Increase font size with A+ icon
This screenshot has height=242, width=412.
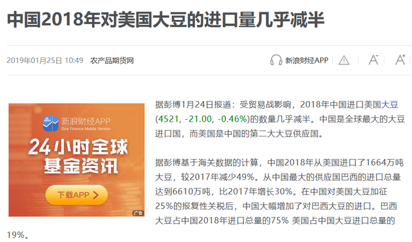(x=400, y=60)
